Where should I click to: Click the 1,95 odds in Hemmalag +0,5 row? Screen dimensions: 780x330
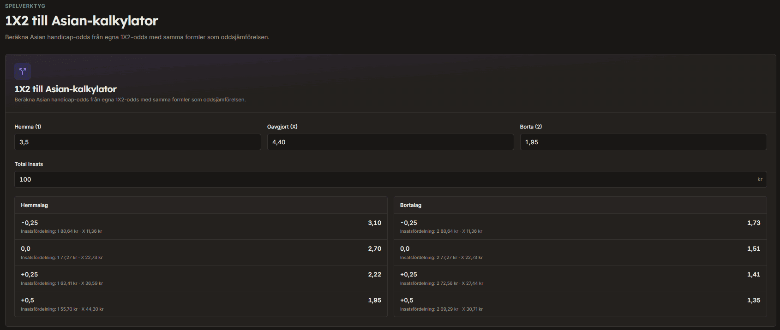[x=375, y=300]
